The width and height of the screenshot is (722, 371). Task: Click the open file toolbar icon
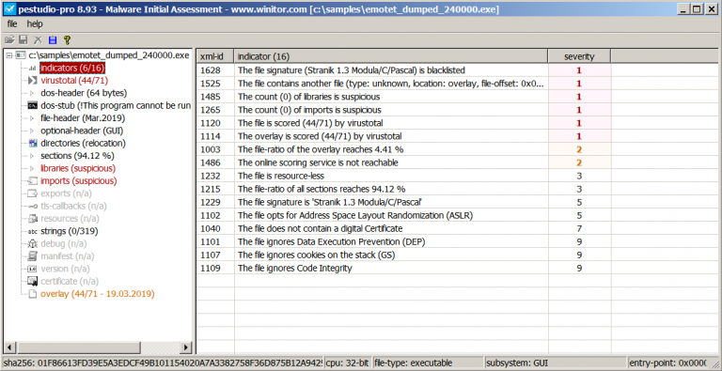point(8,40)
